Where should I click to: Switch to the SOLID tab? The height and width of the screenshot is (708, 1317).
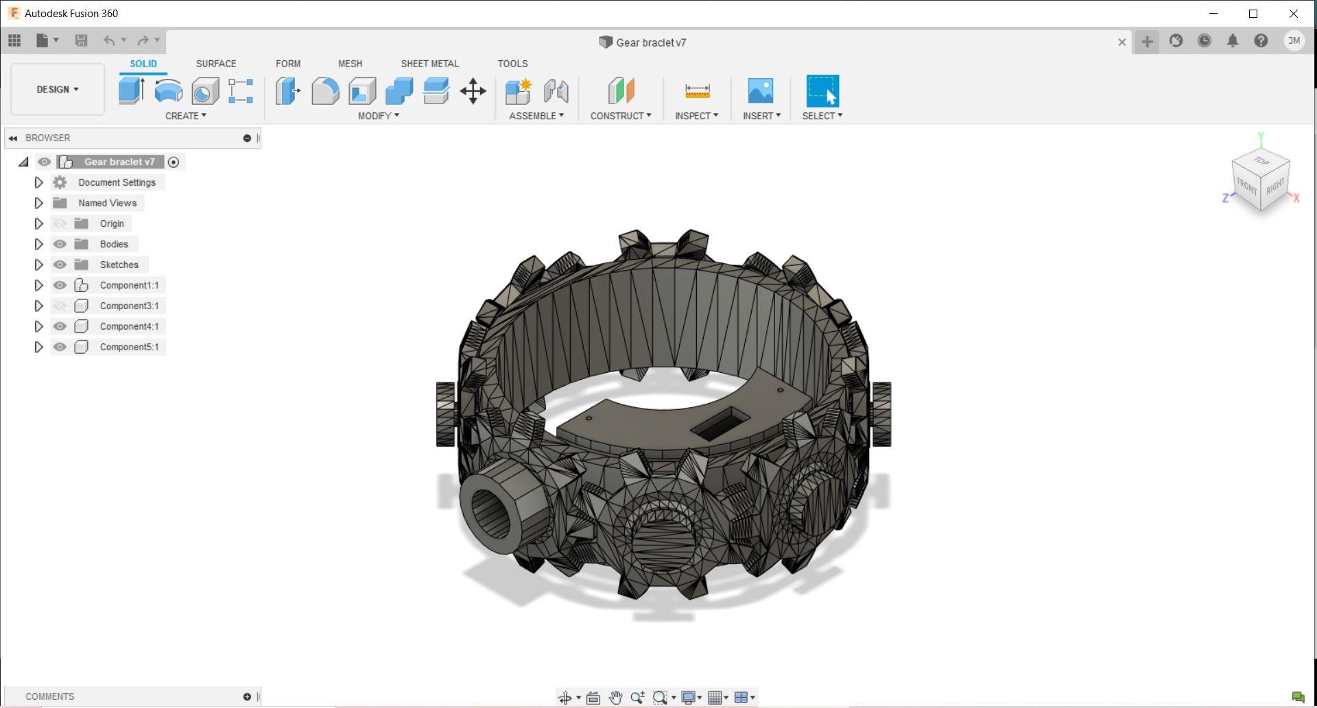pyautogui.click(x=143, y=64)
